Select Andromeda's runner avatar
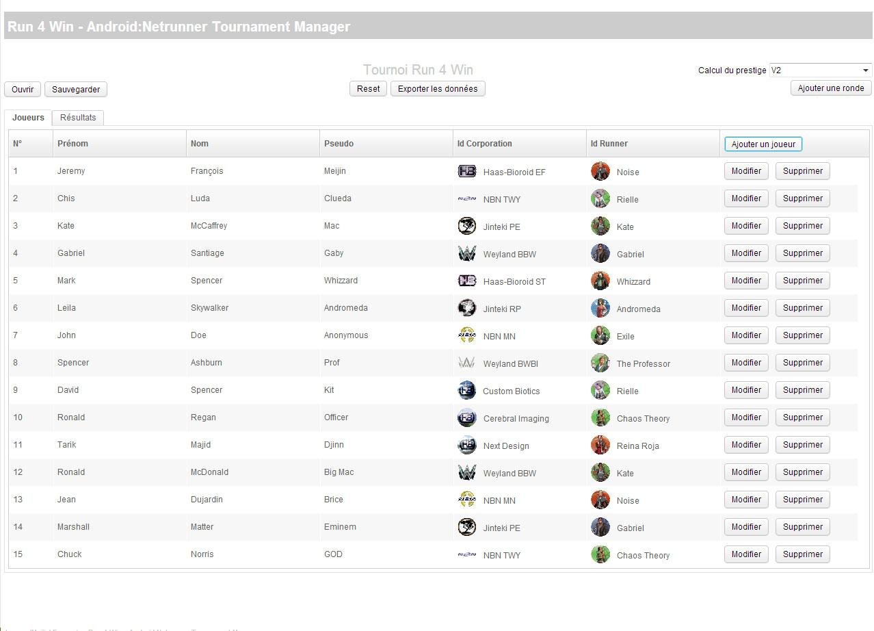Image resolution: width=874 pixels, height=631 pixels. [600, 309]
